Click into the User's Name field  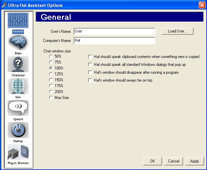coord(114,31)
